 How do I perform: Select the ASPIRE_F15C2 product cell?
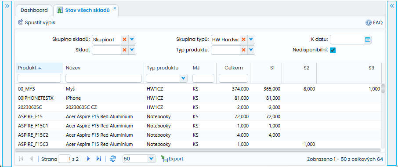click(40, 135)
